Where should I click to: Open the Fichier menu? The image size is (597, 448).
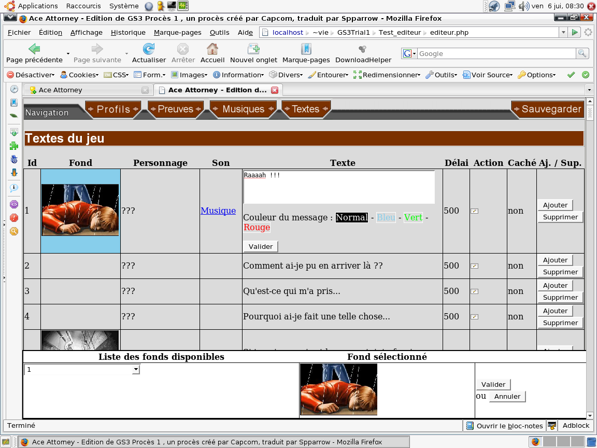click(19, 32)
